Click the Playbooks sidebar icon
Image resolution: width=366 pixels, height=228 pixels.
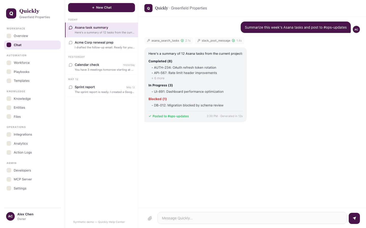point(9,72)
